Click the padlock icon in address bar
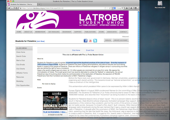 [21, 8]
